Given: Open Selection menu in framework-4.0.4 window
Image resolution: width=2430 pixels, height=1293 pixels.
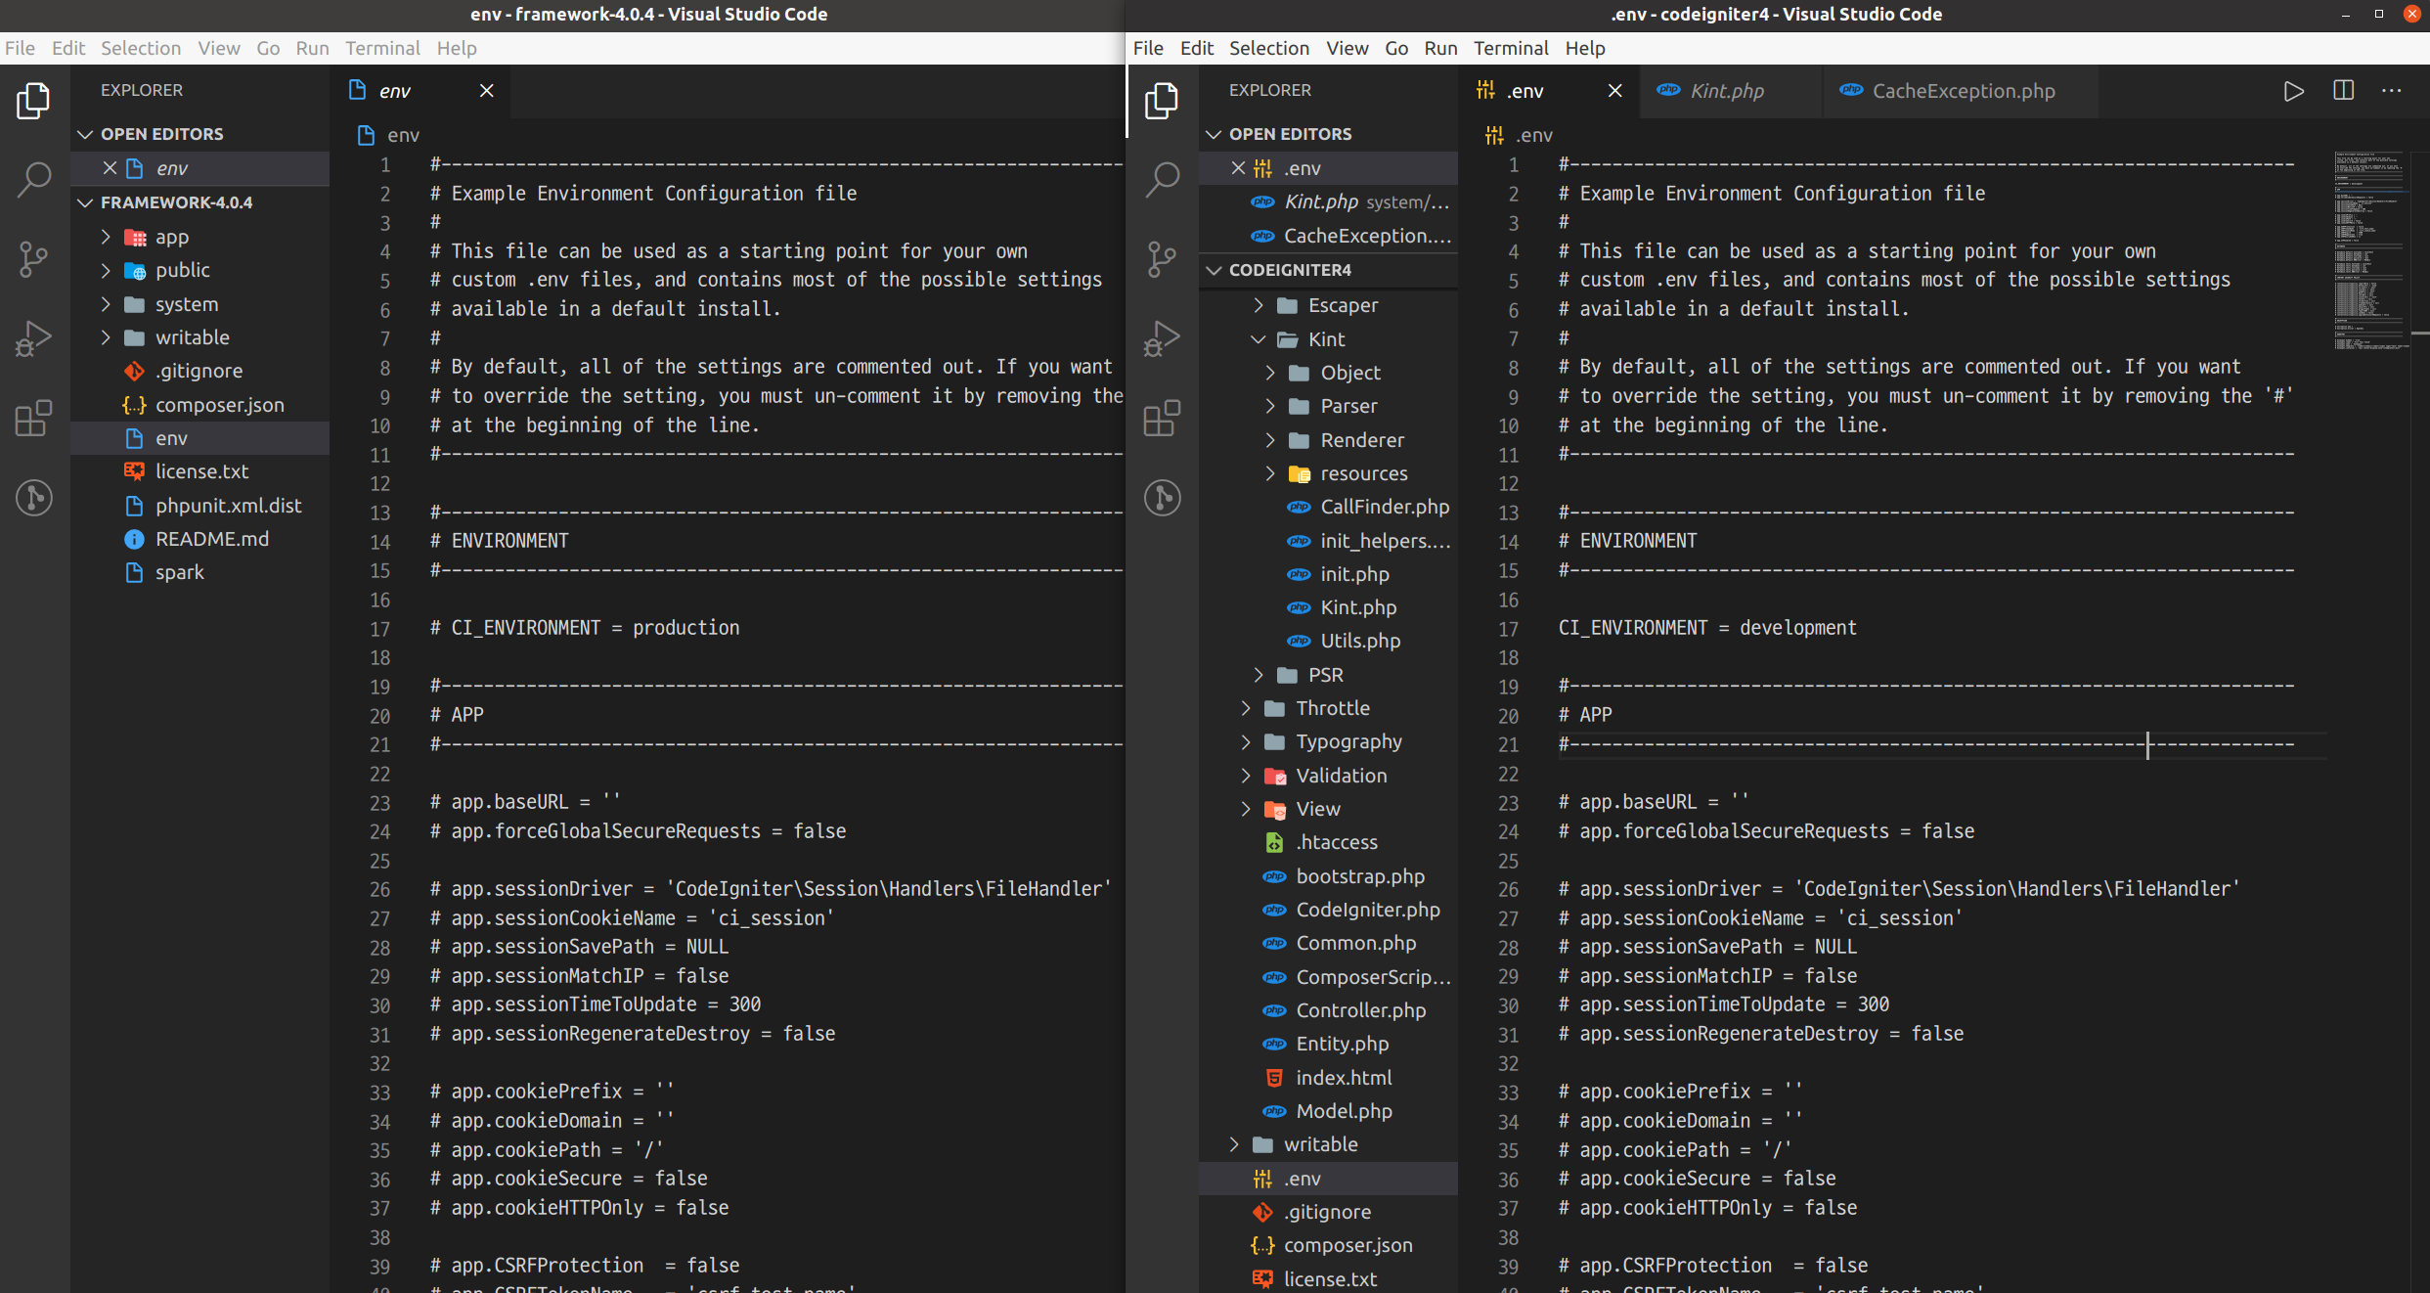Looking at the screenshot, I should coord(141,48).
